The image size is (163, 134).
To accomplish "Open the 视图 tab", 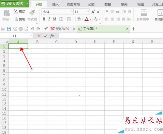I will click(x=141, y=5).
